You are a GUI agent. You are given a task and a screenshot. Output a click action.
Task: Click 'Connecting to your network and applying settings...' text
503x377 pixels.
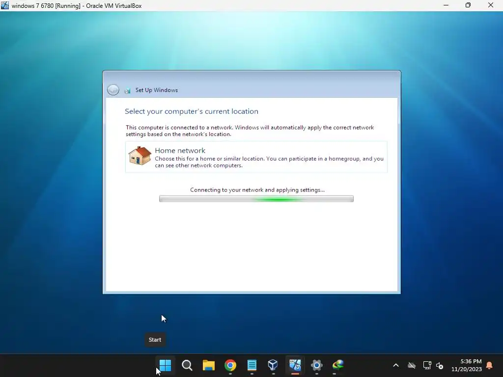257,190
